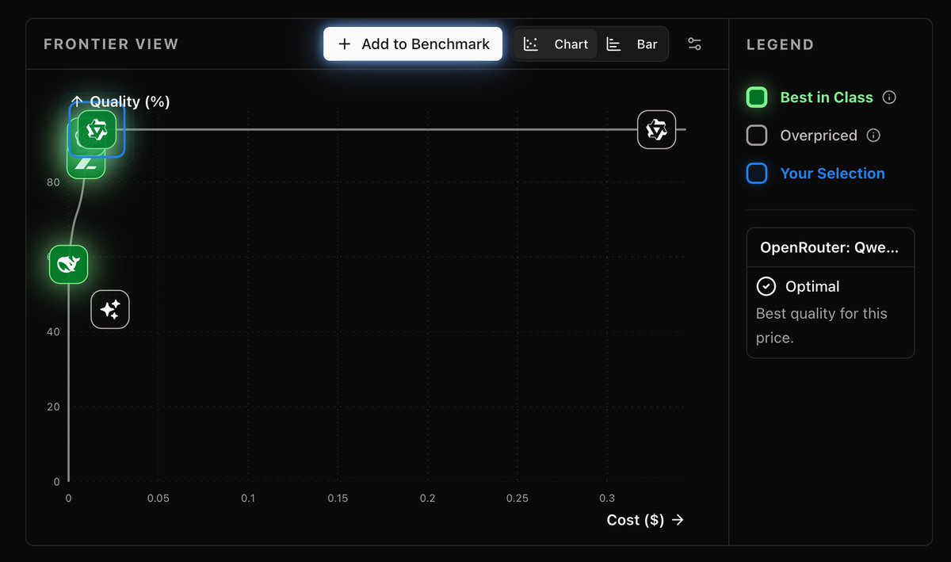Click the Best in Class label
The image size is (951, 562).
(827, 97)
